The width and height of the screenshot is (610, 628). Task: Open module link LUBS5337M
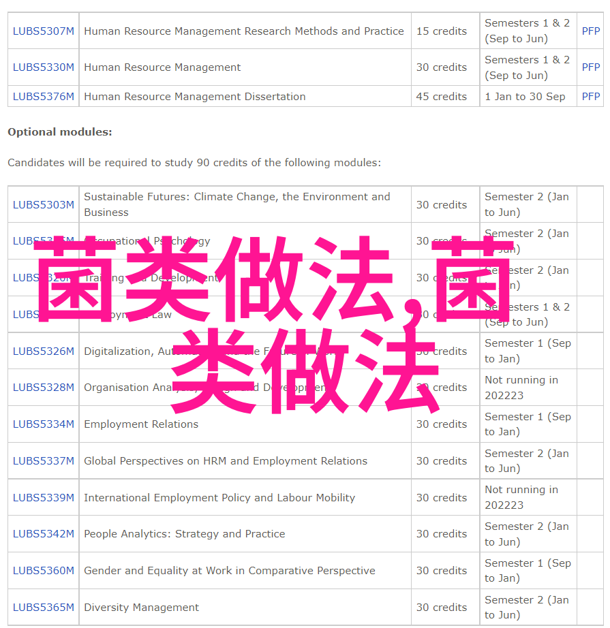tap(44, 461)
